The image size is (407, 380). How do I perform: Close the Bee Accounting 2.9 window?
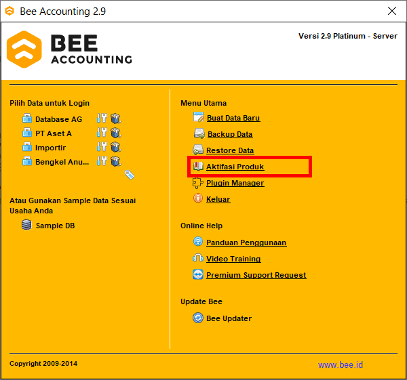pyautogui.click(x=392, y=11)
